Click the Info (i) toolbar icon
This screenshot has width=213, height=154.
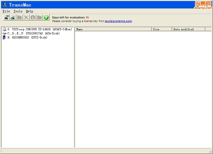click(33, 17)
